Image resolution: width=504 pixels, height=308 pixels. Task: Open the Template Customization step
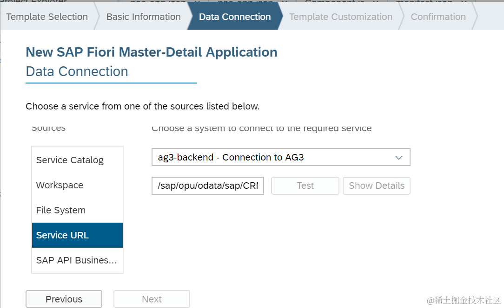click(x=341, y=16)
